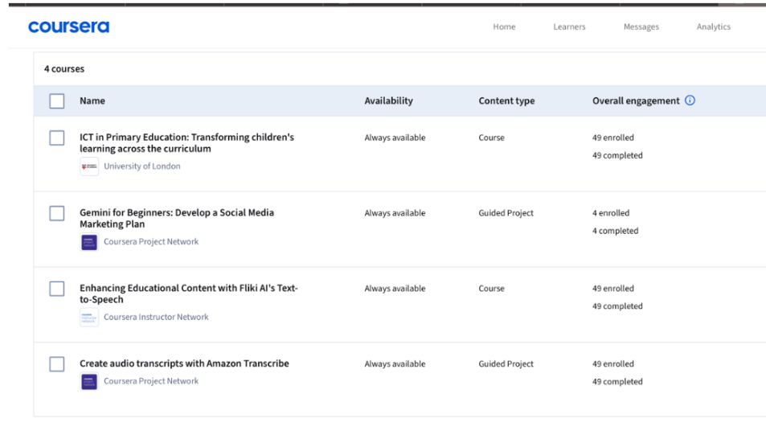This screenshot has height=431, width=766.
Task: Open the Analytics tab
Action: click(713, 27)
